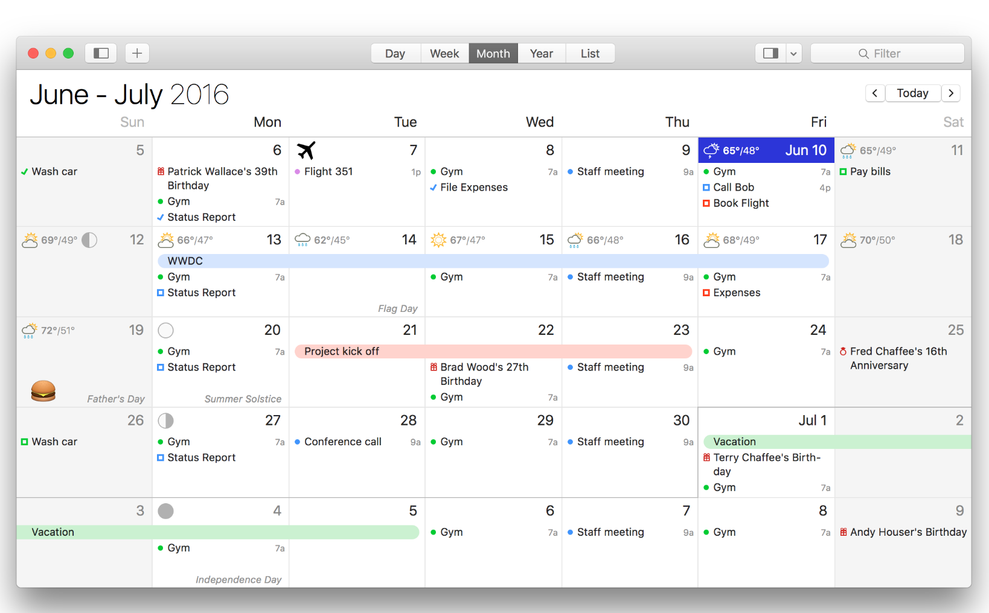The image size is (989, 613).
Task: Check off Wash car on June 26
Action: 25,442
